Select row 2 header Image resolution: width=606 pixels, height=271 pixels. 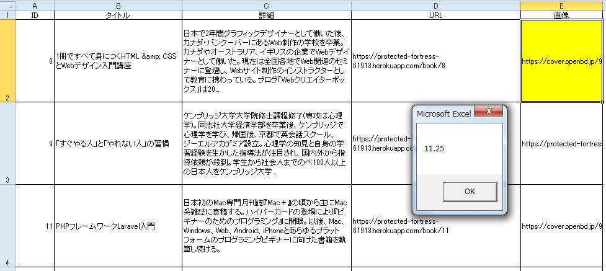coord(7,61)
